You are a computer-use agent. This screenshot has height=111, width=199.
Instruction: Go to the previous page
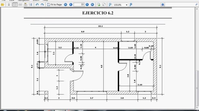point(71,5)
